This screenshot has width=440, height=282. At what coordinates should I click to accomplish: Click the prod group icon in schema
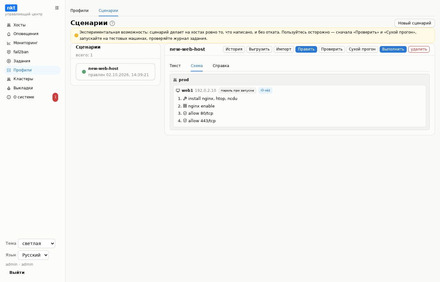(175, 80)
